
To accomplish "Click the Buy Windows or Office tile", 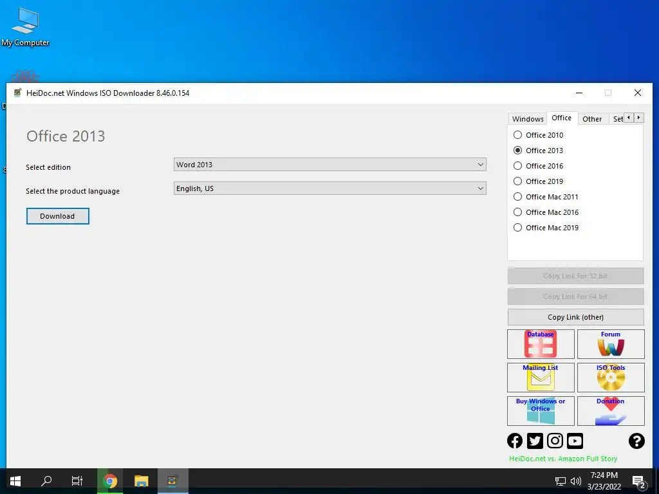I will pos(541,411).
